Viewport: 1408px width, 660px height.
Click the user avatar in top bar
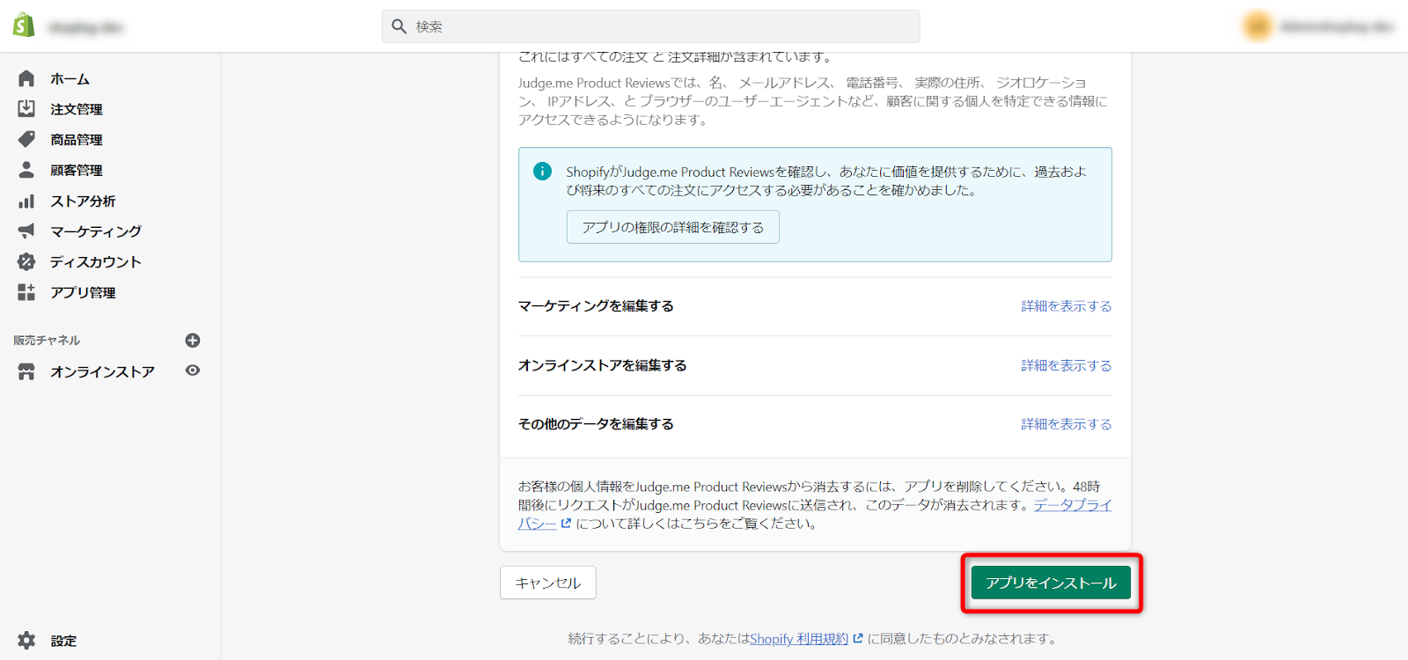[1258, 26]
